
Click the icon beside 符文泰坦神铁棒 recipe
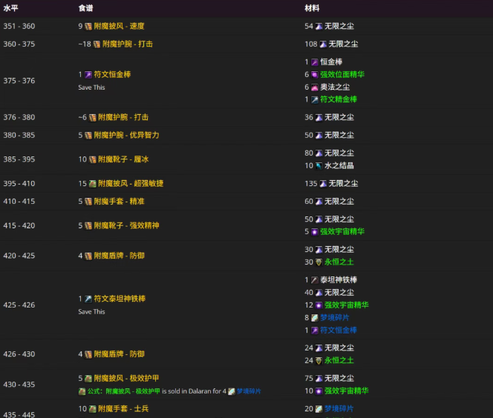tap(88, 299)
